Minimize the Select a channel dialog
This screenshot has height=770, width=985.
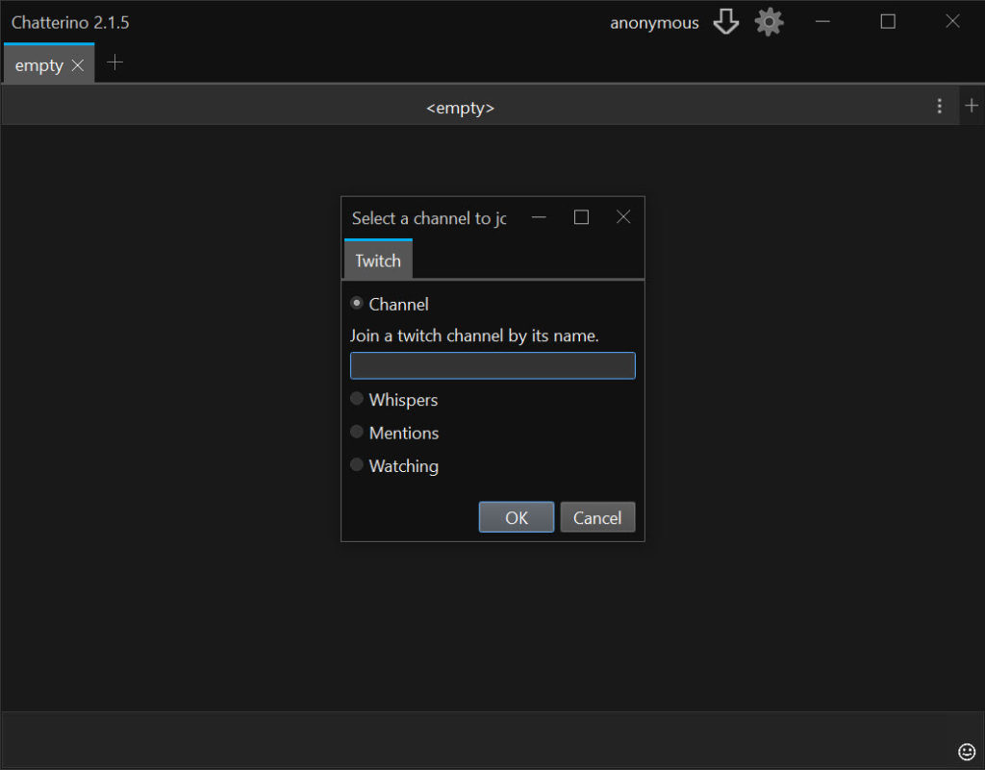click(x=539, y=217)
